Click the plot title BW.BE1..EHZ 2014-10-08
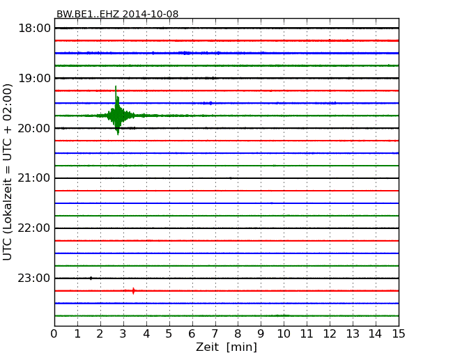 coord(117,14)
